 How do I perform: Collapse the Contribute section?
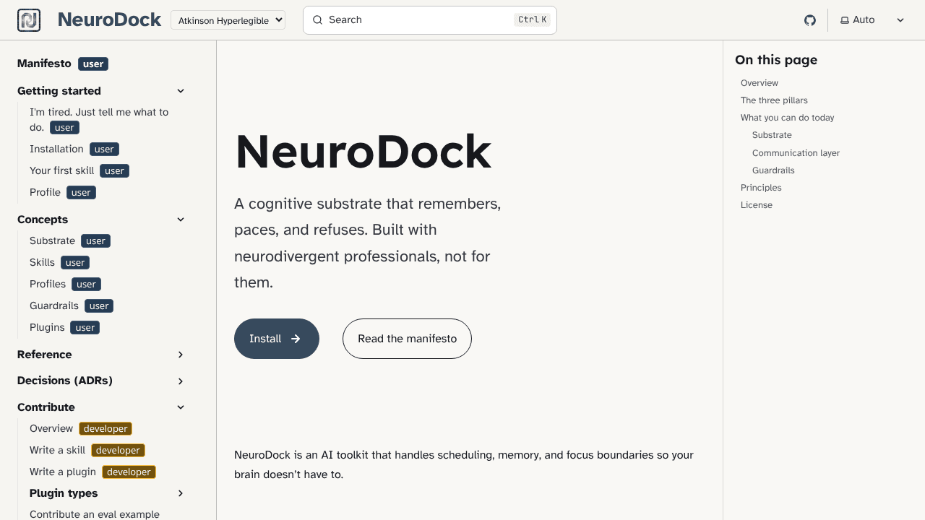(181, 407)
